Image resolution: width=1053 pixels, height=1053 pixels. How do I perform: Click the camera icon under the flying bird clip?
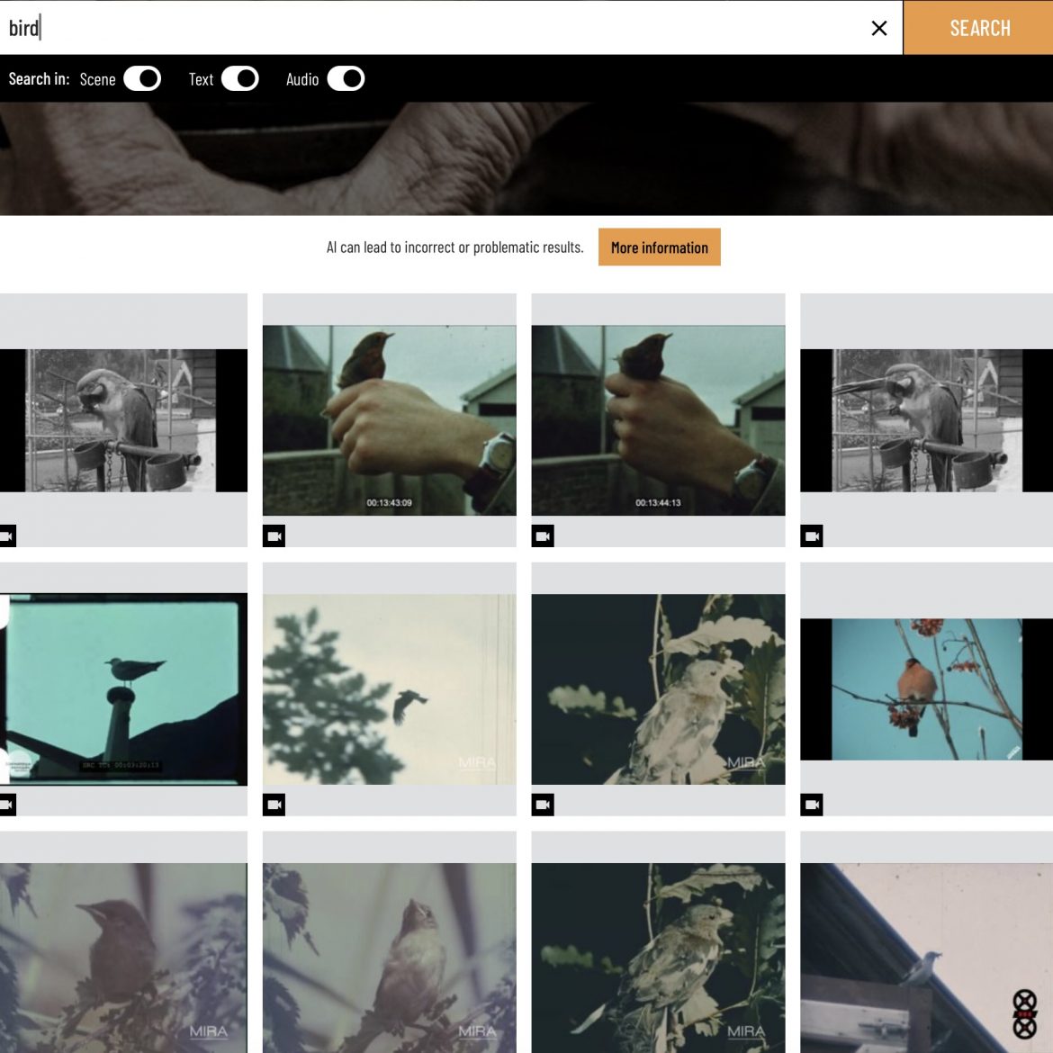tap(274, 804)
